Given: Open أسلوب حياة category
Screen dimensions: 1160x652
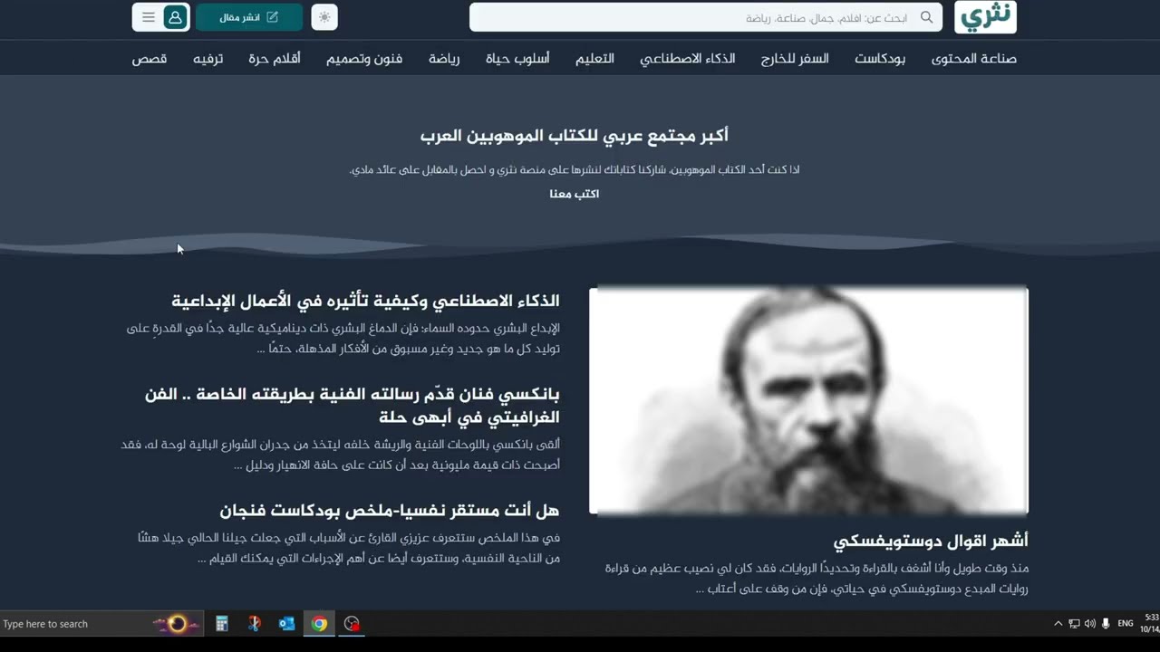Looking at the screenshot, I should (x=517, y=58).
